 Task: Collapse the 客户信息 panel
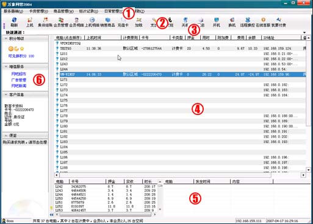point(6,94)
